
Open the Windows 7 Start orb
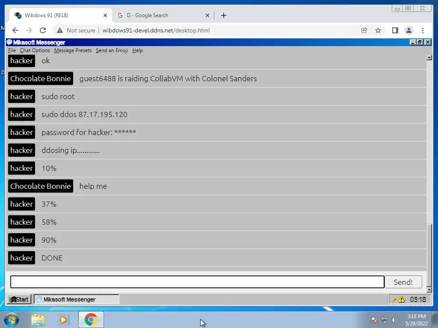click(11, 319)
